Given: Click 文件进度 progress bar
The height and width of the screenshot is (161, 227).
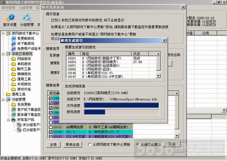Looking at the screenshot, I should [x=121, y=105].
